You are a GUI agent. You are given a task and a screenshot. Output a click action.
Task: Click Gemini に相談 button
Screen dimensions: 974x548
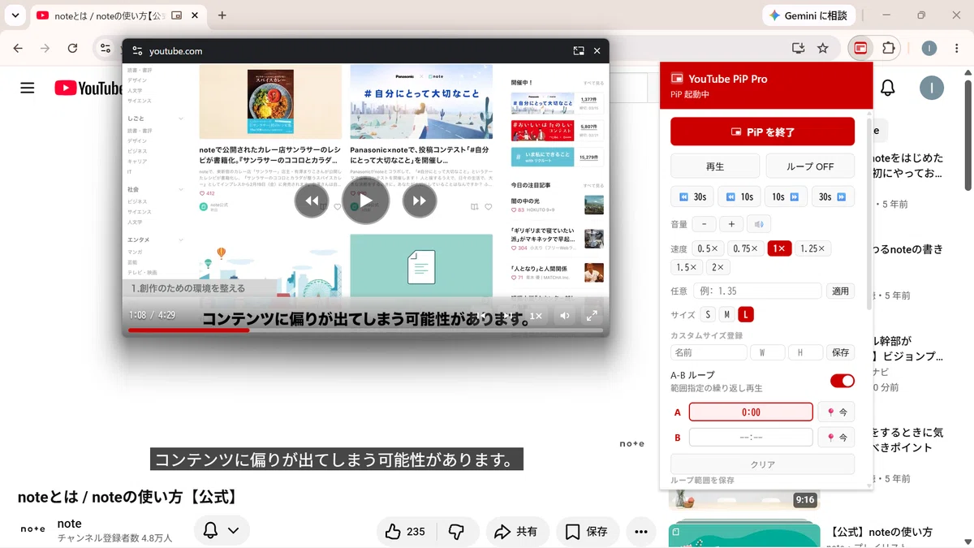(x=808, y=15)
